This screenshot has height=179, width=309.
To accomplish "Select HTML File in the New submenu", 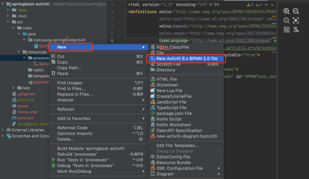I will click(x=186, y=79).
